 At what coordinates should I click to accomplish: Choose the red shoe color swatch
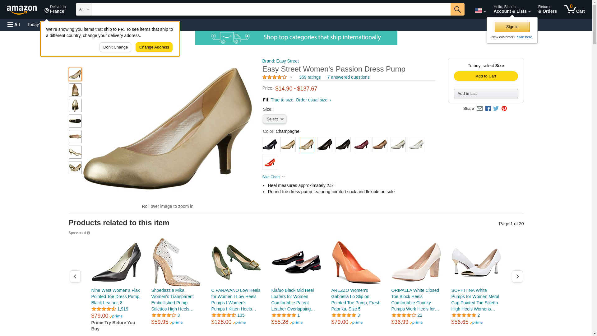270,162
